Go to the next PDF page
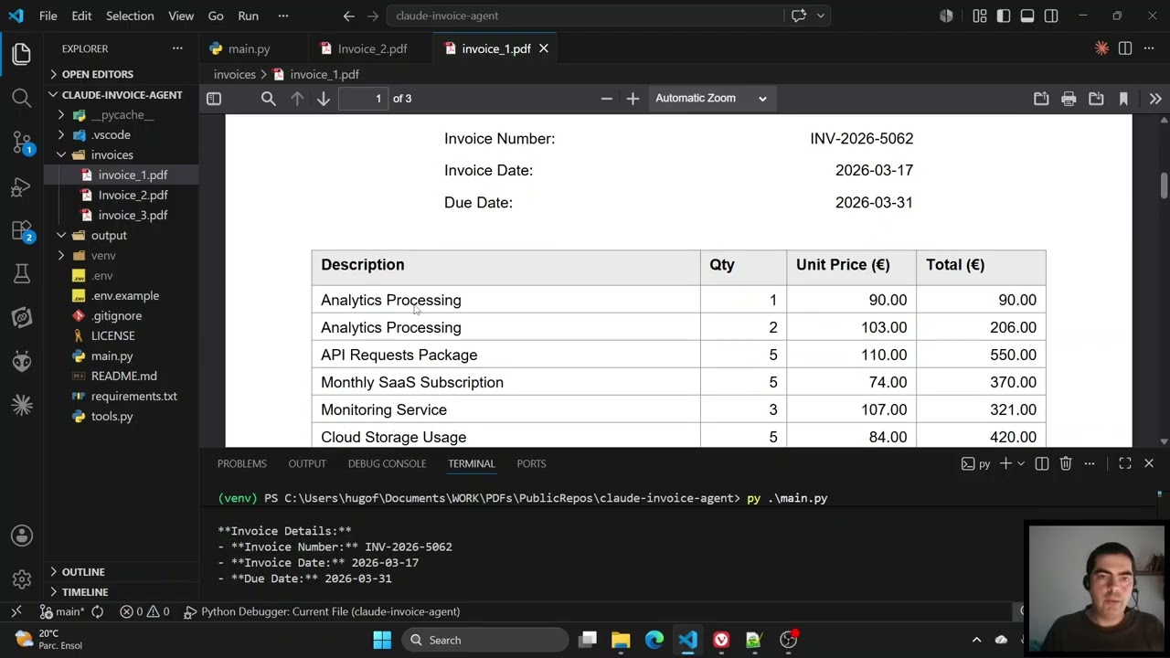The image size is (1170, 658). click(324, 99)
